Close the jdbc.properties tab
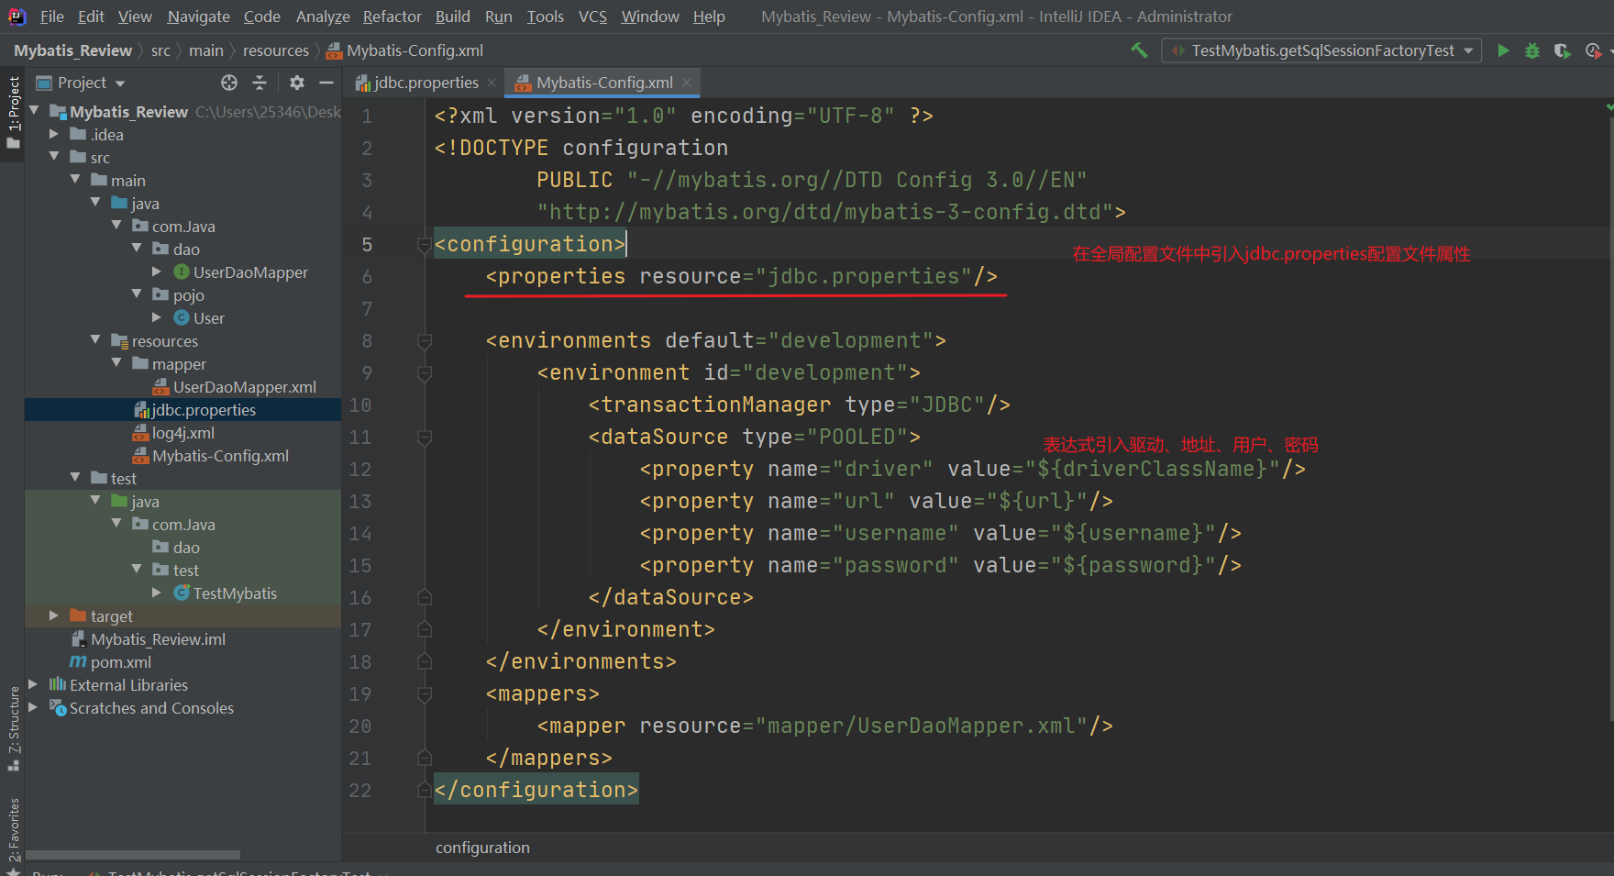 (492, 83)
